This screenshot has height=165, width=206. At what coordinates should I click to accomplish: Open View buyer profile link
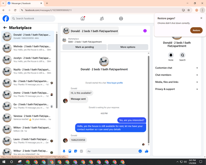[115, 83]
